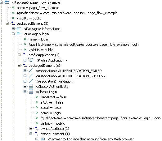The height and width of the screenshot is (141, 162).
Task: Click 'profileApplication (1)' label
Action: click(44, 55)
